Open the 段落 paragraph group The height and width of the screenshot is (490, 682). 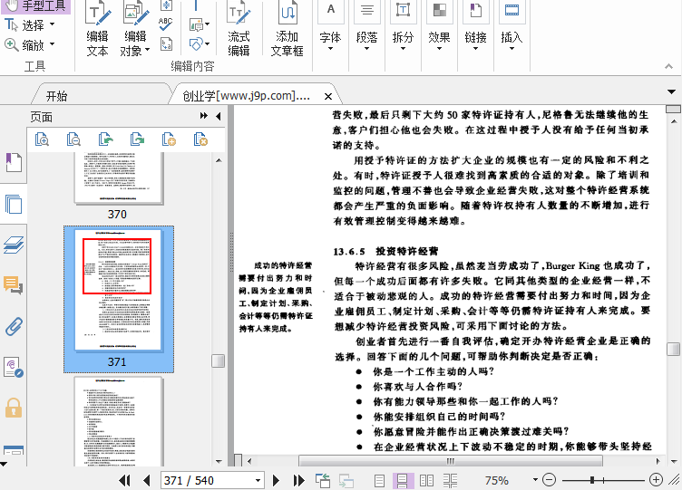point(366,26)
